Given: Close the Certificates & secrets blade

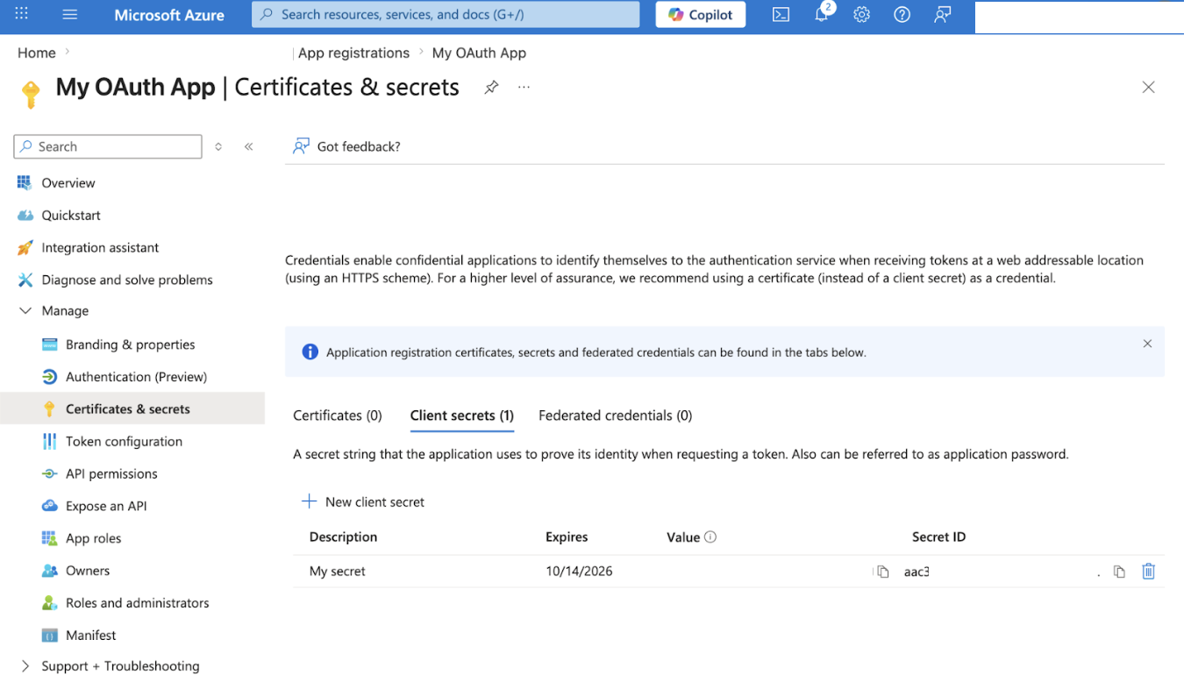Looking at the screenshot, I should tap(1148, 87).
